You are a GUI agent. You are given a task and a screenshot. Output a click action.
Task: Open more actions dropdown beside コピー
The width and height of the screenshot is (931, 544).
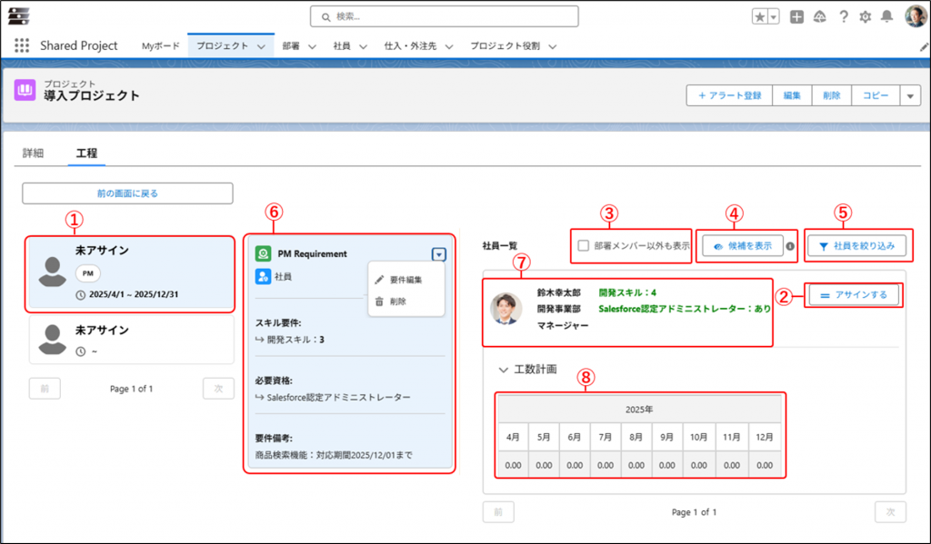(910, 95)
